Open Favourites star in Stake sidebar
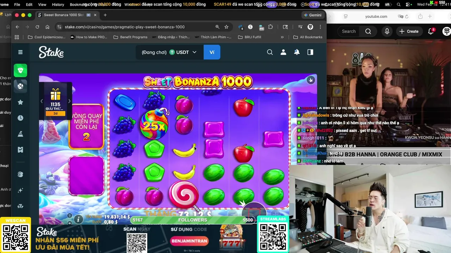 [x=20, y=102]
